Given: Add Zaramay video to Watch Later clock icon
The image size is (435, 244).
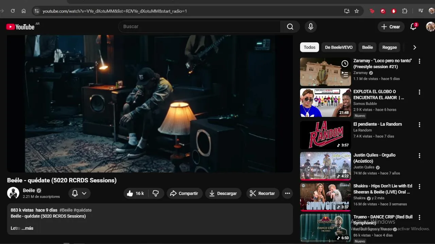Looking at the screenshot, I should click(345, 64).
